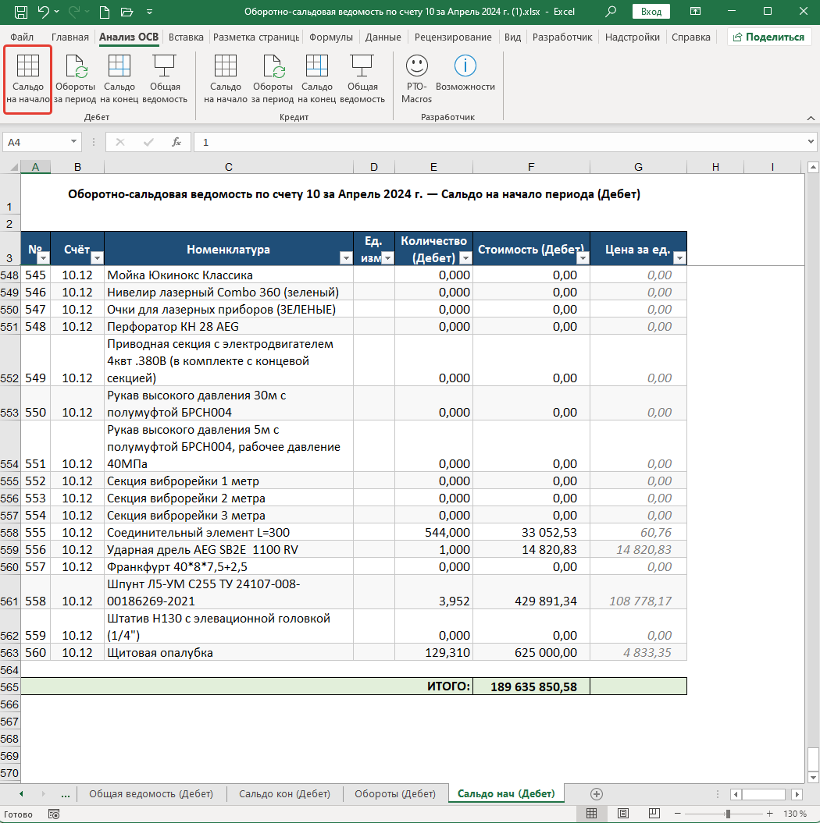The image size is (820, 823).
Task: Switch to Page Layout view in status bar
Action: coord(623,814)
